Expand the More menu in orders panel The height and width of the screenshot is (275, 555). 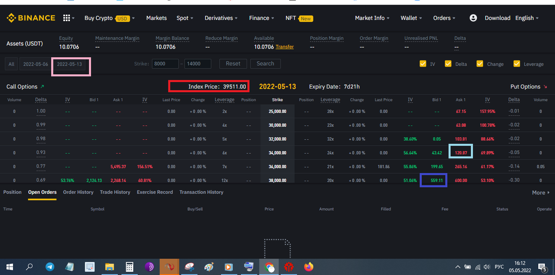pos(541,193)
